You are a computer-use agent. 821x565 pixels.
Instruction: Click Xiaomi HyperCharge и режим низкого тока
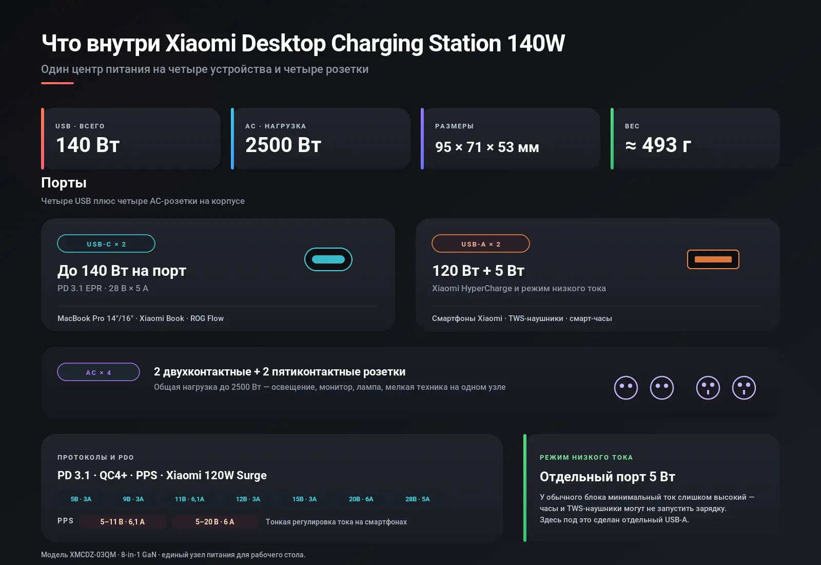[x=519, y=288]
